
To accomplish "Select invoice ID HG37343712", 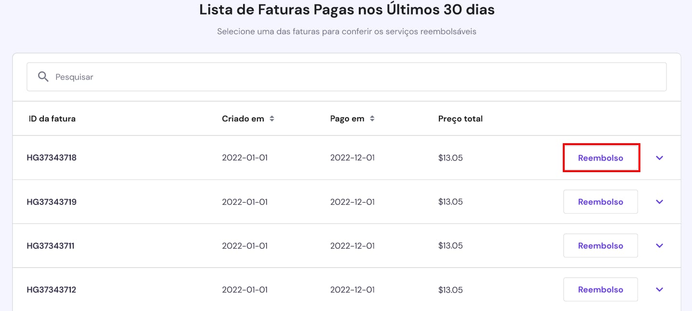I will pyautogui.click(x=51, y=289).
